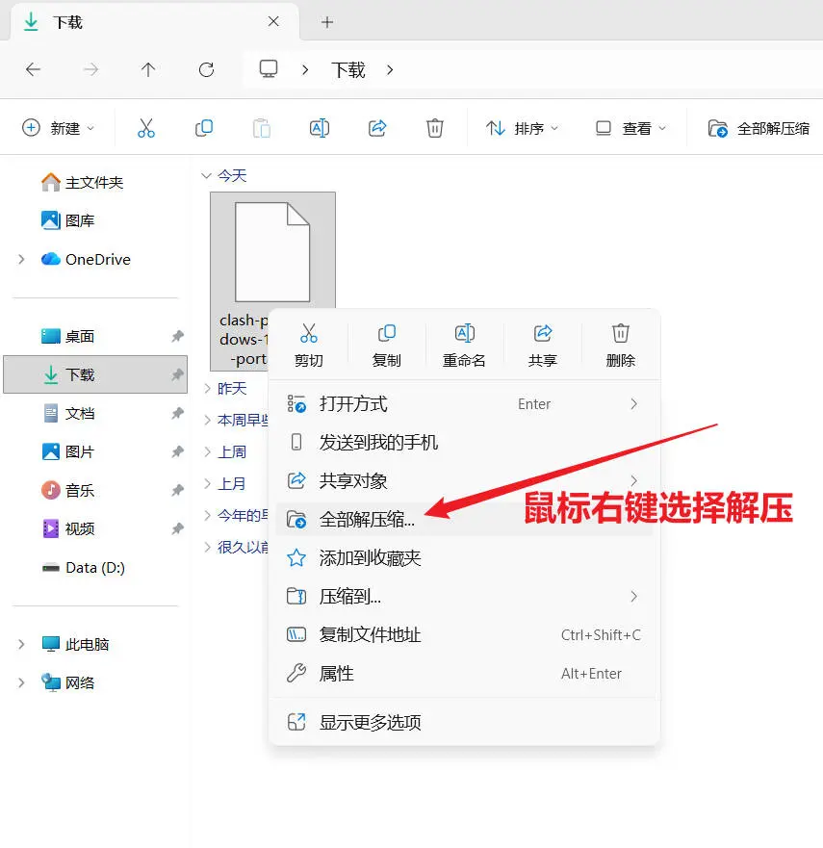Open a new tab with the + button
Viewport: 823px width, 848px height.
[x=329, y=21]
